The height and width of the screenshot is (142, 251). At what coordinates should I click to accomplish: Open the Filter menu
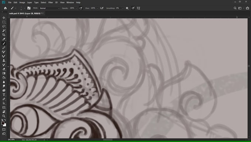(x=51, y=3)
